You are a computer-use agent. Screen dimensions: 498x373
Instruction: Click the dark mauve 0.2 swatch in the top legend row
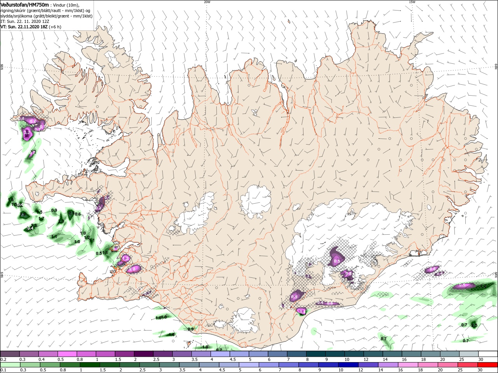click(10, 354)
